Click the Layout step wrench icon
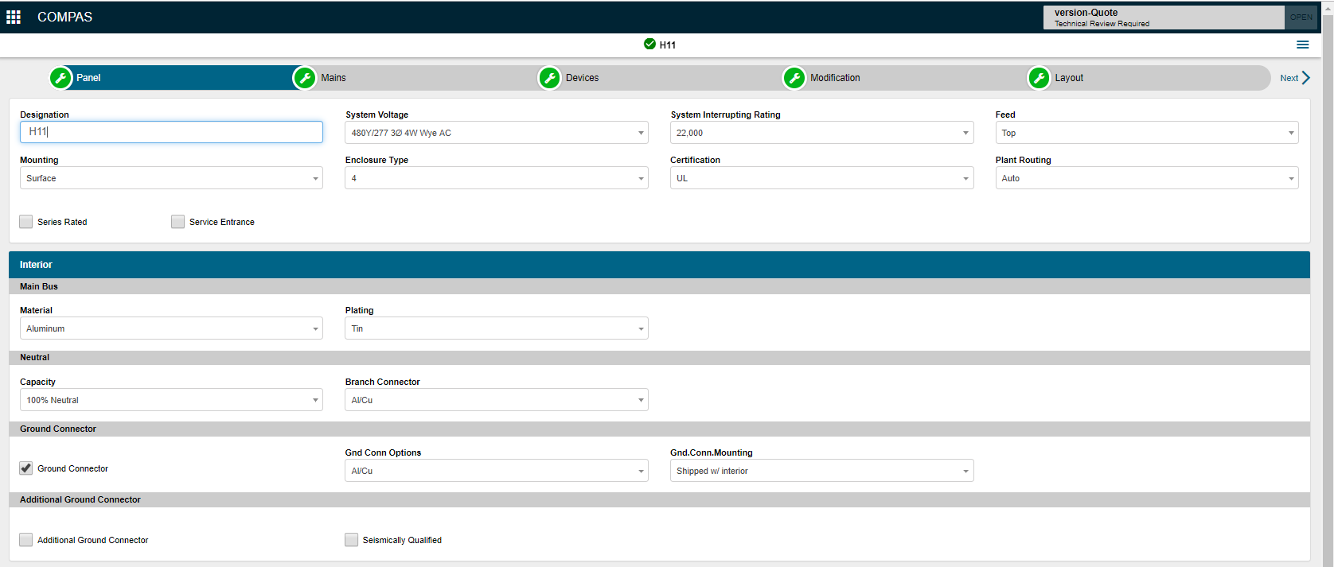 [1039, 78]
